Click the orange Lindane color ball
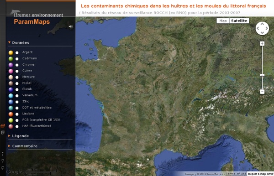 (x=11, y=114)
